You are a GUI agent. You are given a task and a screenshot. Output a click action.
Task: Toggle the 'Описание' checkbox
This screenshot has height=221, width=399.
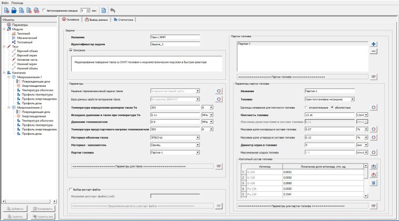(71, 50)
